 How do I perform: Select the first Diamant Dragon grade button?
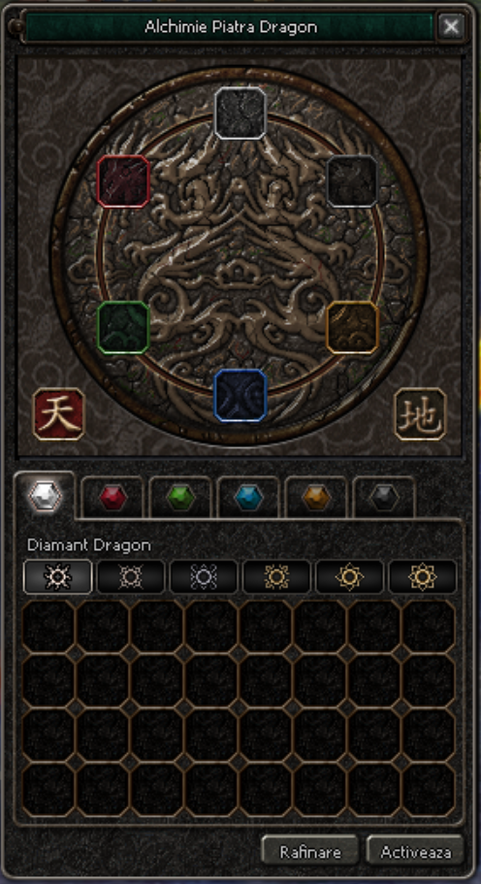tap(57, 576)
